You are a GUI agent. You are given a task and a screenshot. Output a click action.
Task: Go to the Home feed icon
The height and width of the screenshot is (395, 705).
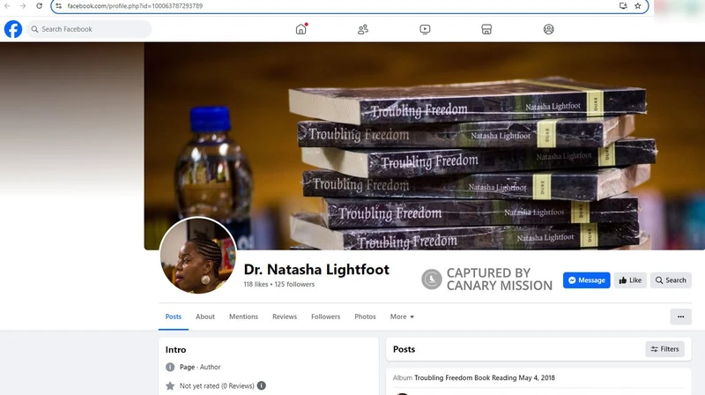[x=301, y=29]
